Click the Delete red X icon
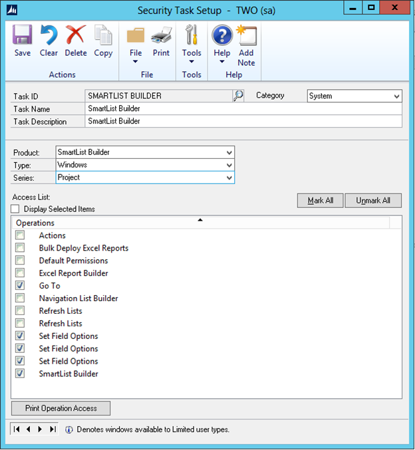This screenshot has width=415, height=450. click(76, 35)
